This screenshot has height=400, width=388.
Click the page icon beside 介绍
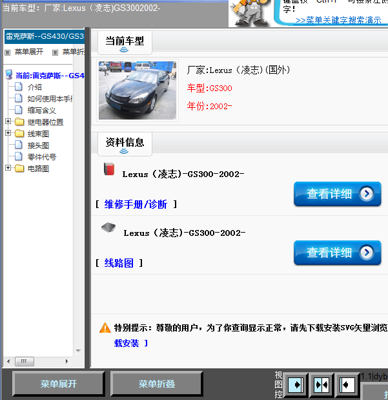click(18, 87)
